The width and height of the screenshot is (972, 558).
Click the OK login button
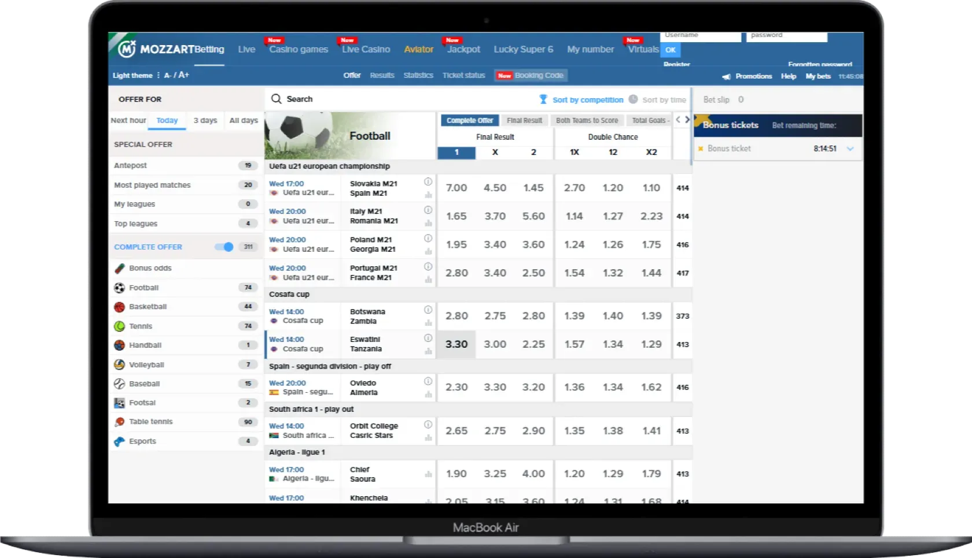pyautogui.click(x=671, y=50)
